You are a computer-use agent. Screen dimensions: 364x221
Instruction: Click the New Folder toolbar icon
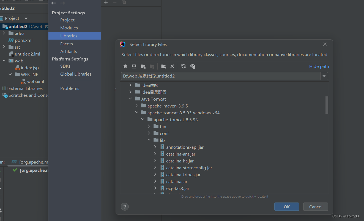[163, 66]
